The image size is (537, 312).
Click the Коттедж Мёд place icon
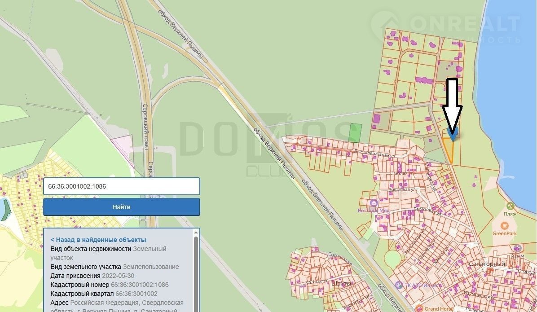point(374,202)
